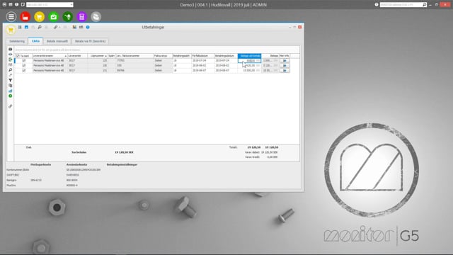Click the Avsändarkonto heading
453x255 pixels.
[x=76, y=164]
